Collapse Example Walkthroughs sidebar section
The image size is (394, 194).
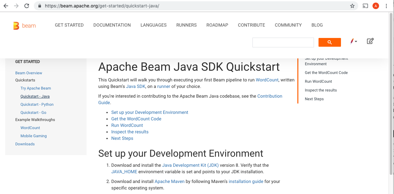click(35, 120)
